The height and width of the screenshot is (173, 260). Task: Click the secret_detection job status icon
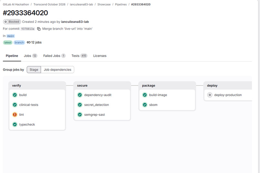80,105
